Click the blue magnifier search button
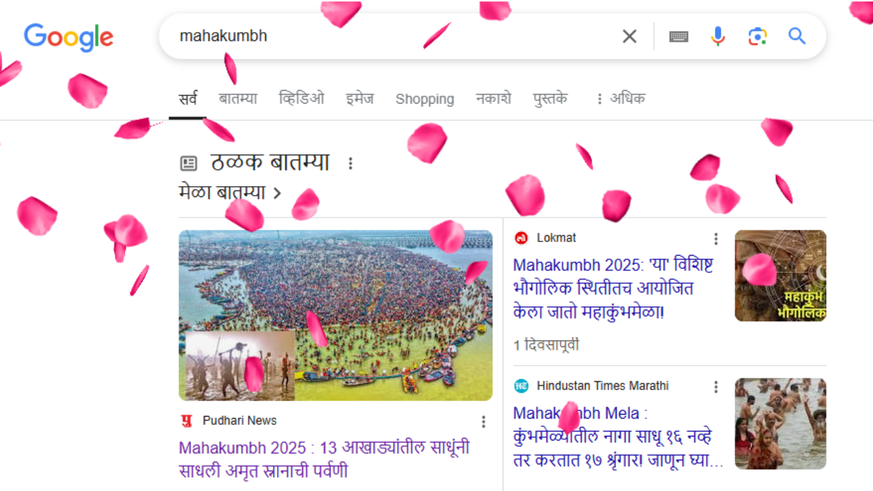This screenshot has height=491, width=873. (797, 36)
